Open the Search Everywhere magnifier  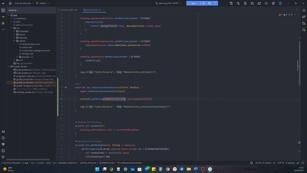click(266, 3)
